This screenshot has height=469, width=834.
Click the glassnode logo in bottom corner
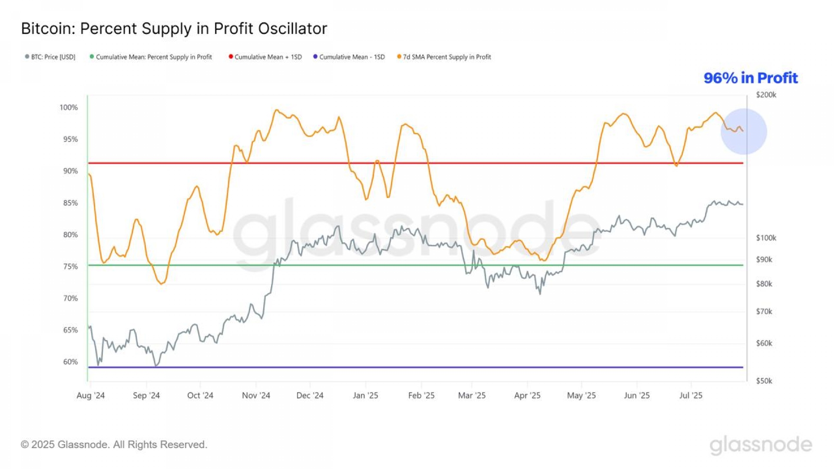coord(761,445)
